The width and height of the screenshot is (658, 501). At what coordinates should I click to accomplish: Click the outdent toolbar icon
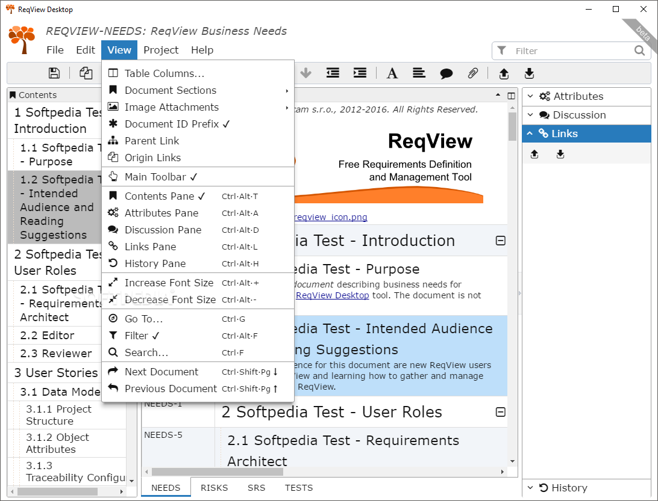(333, 73)
